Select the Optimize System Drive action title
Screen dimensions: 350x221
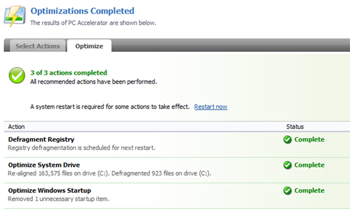coord(44,165)
